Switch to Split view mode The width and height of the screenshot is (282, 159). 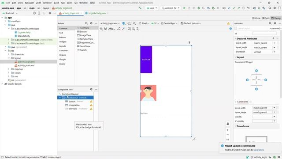266,18
